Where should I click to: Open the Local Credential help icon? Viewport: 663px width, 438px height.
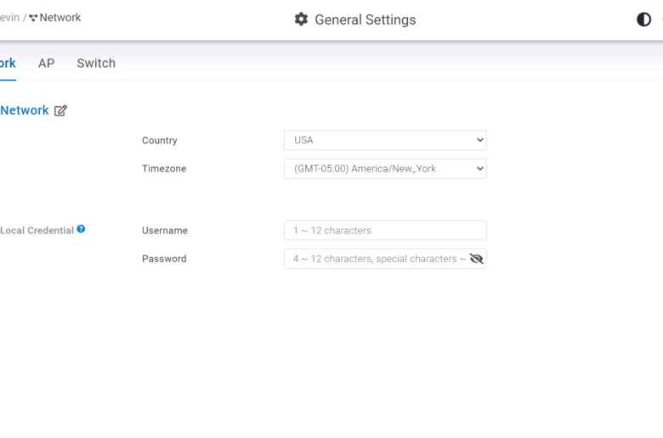[81, 229]
